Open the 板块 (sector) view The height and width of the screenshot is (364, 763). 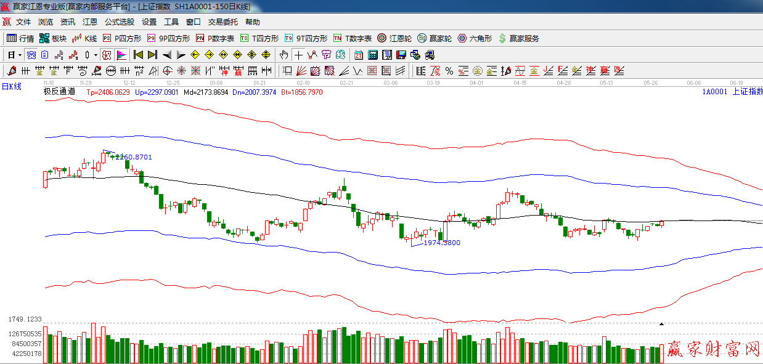tap(52, 38)
